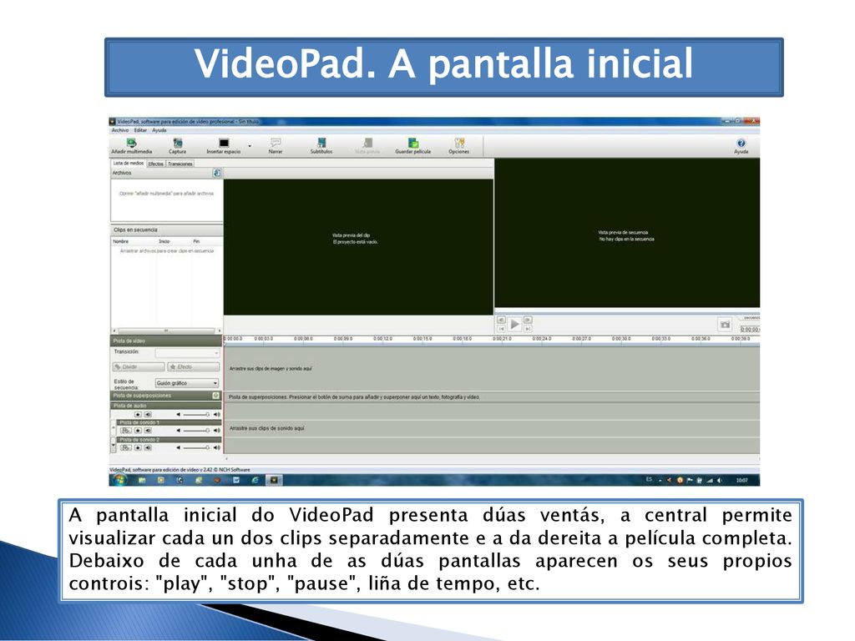Click the Dividir button

tap(139, 367)
